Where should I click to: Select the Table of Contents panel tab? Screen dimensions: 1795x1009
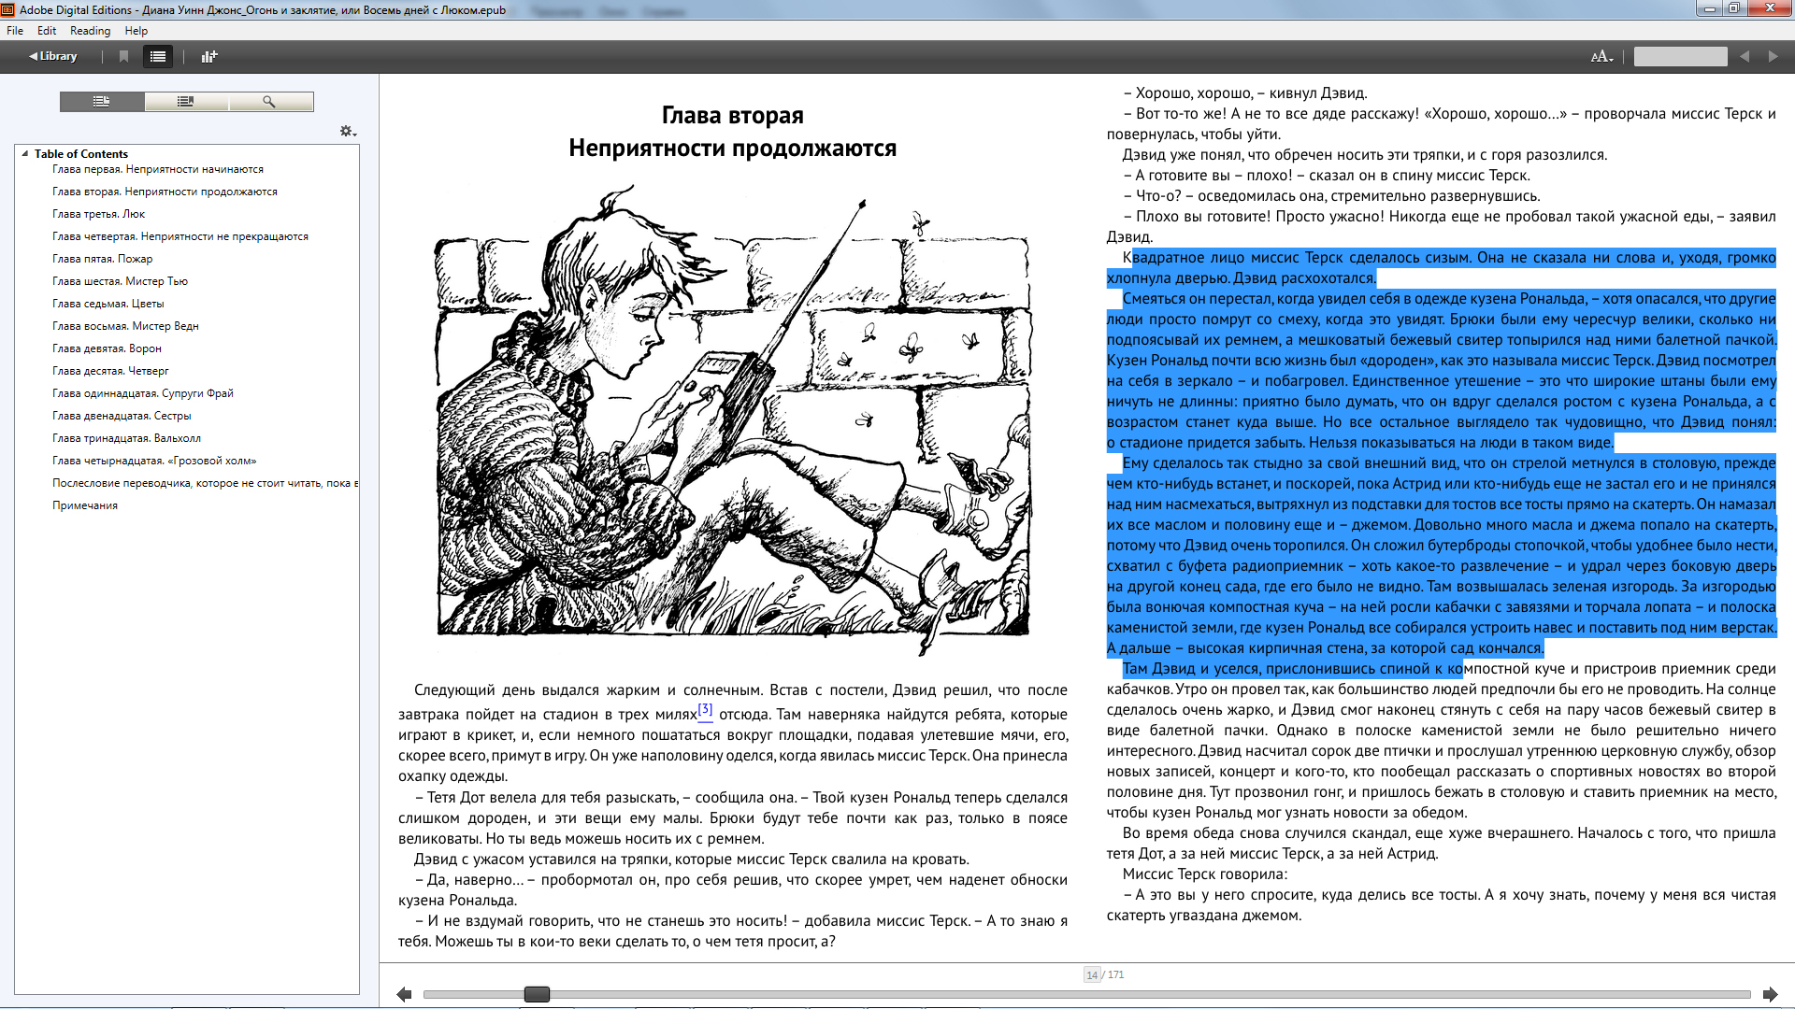point(102,101)
